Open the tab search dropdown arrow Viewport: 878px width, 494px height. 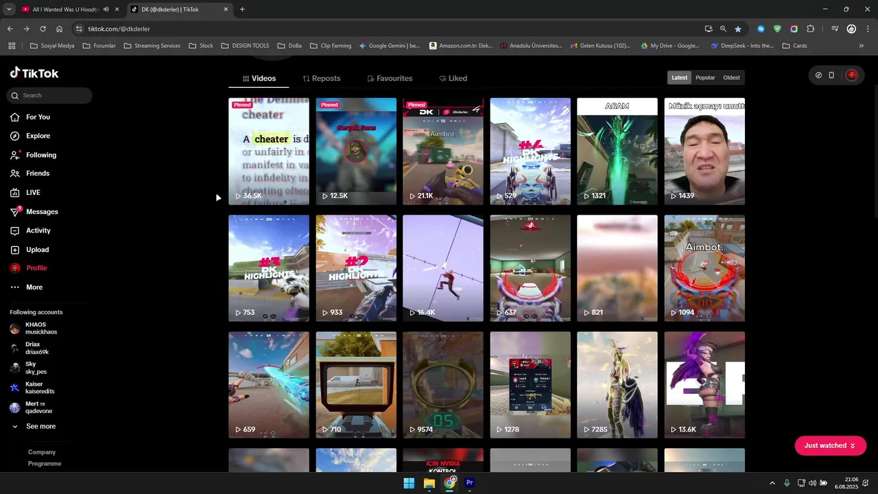coord(9,10)
